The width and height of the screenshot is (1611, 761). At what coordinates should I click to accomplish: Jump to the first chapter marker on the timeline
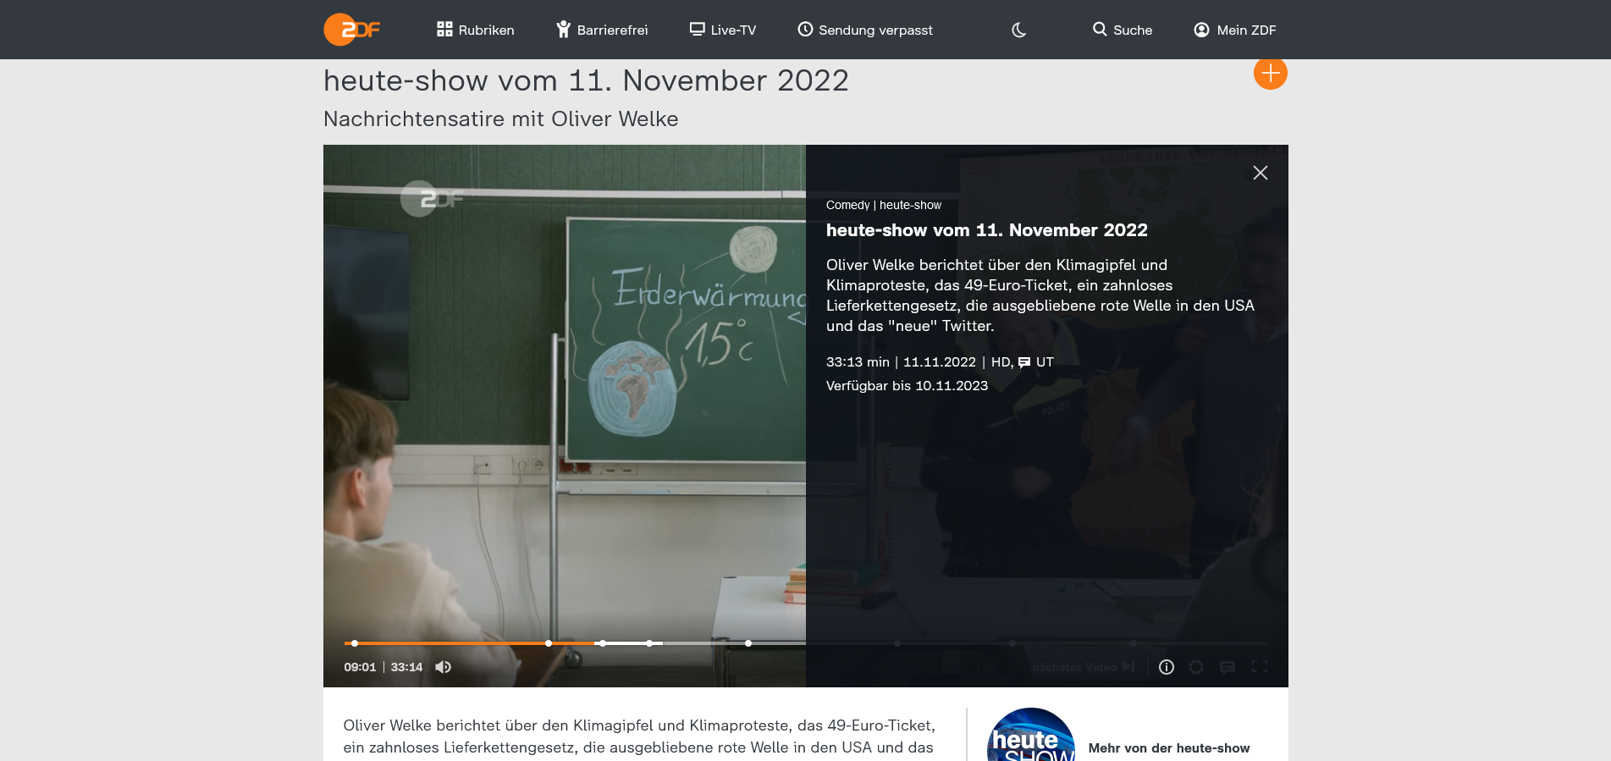pyautogui.click(x=355, y=643)
